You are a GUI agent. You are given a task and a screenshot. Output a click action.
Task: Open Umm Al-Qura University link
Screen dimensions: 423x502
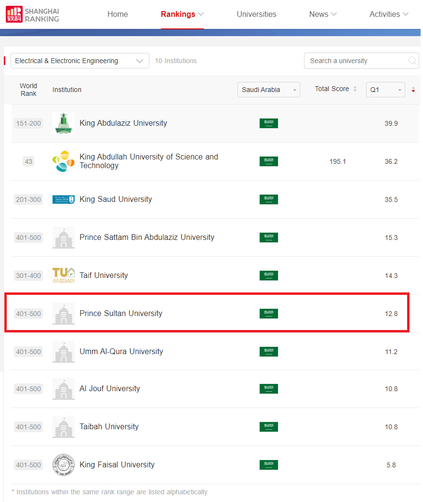[121, 352]
